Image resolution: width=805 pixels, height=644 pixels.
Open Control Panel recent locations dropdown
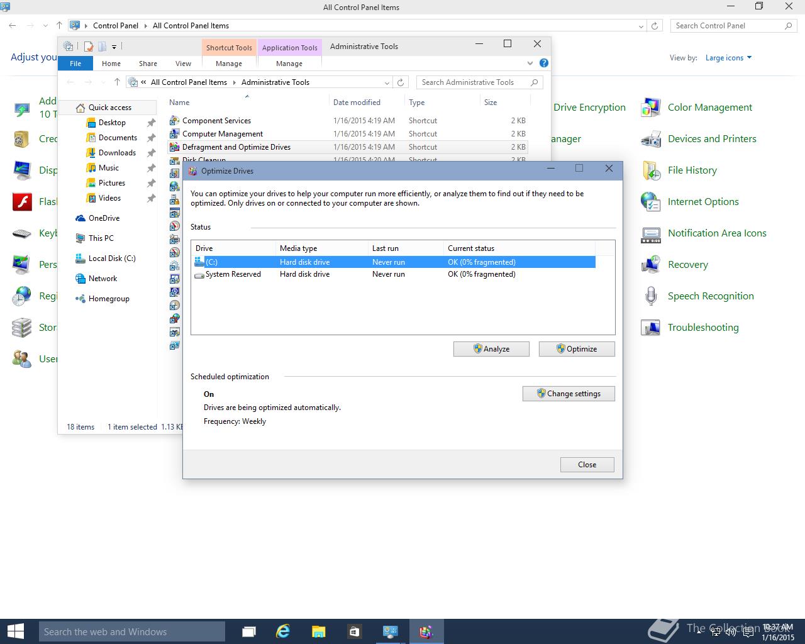point(45,26)
